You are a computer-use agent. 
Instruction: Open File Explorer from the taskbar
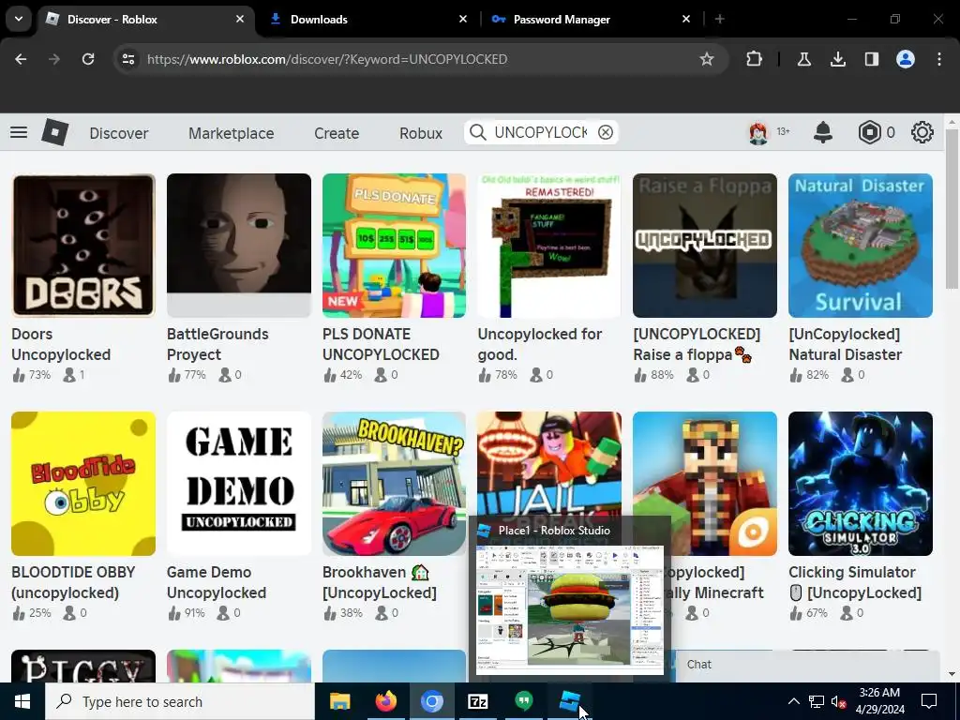point(339,701)
